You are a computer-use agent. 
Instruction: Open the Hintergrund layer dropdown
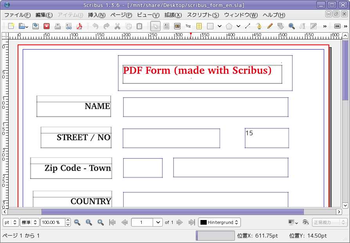[x=219, y=222]
